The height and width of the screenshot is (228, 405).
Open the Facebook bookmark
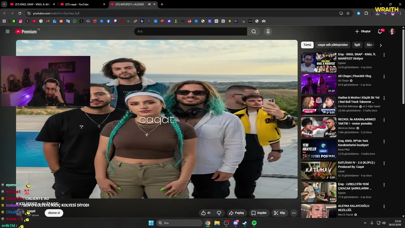[x=108, y=21]
